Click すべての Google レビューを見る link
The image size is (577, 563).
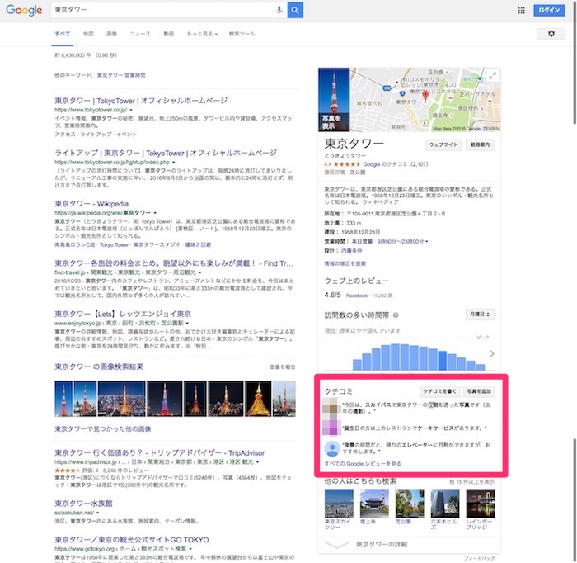click(363, 464)
